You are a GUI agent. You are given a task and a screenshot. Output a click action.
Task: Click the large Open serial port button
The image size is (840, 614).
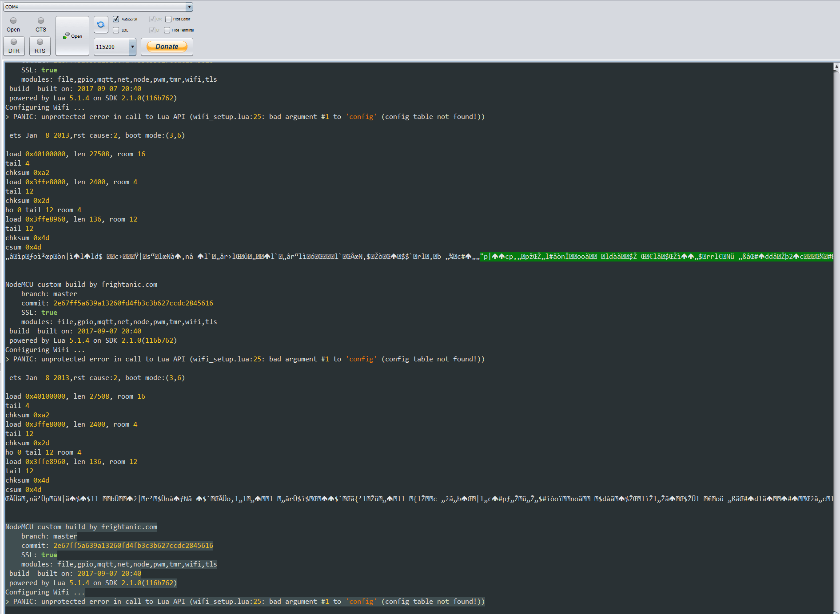(72, 36)
